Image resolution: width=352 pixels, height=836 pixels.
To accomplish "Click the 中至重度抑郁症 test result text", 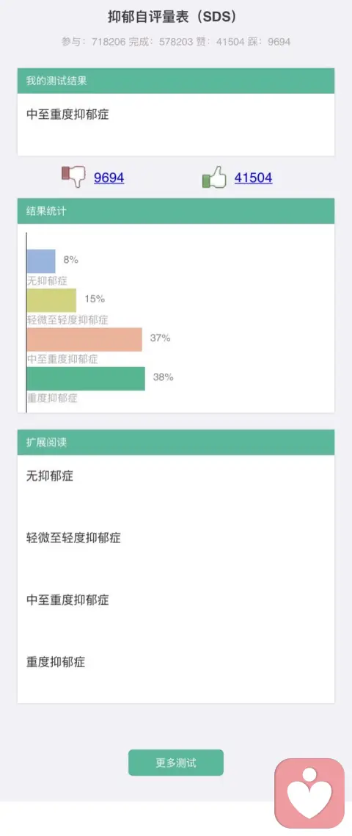I will [67, 114].
